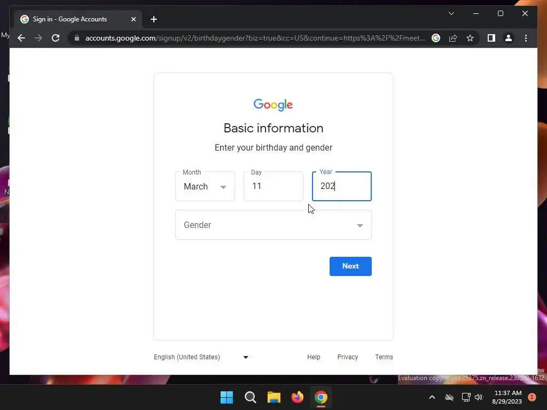Open network settings tray icon

(466, 397)
